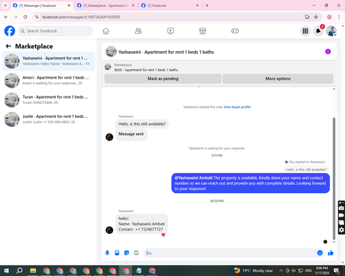This screenshot has width=345, height=276.
Task: Open Gaming controller icon in top navigation
Action: [x=235, y=31]
